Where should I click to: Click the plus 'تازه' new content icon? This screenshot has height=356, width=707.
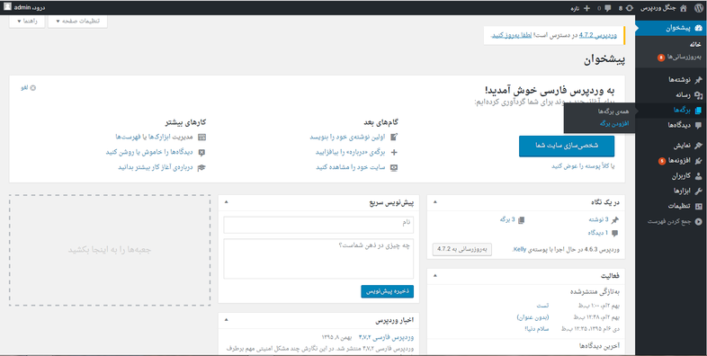click(586, 8)
